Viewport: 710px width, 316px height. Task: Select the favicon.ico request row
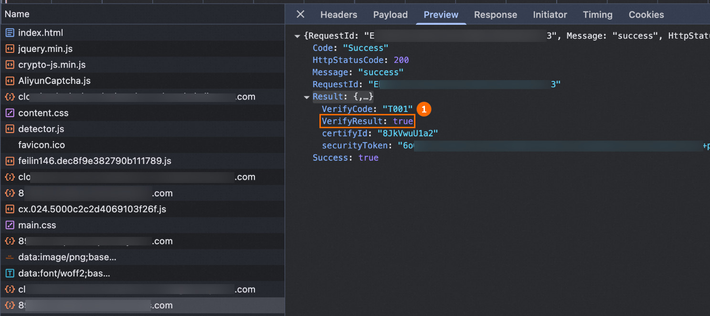click(42, 145)
